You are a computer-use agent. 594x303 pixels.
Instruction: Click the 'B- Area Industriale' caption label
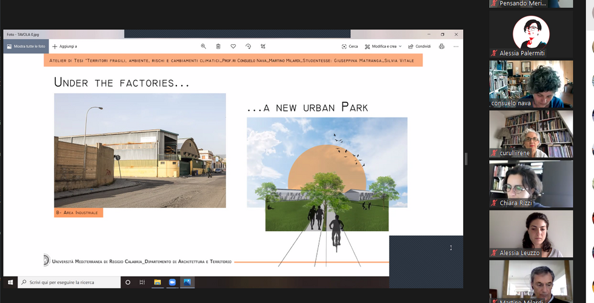78,213
